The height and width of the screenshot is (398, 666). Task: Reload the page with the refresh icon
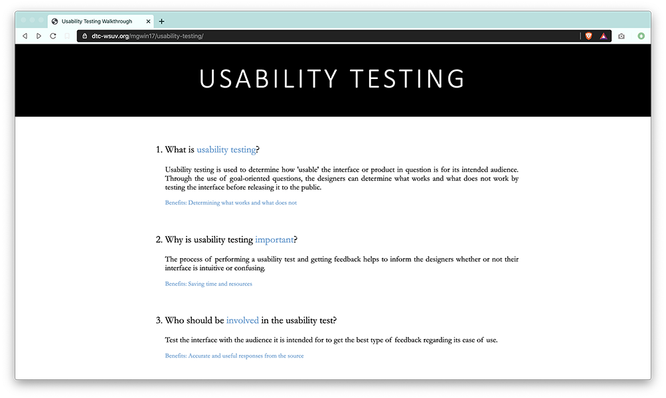tap(53, 36)
